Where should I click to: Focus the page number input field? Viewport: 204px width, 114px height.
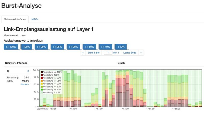[108, 53]
